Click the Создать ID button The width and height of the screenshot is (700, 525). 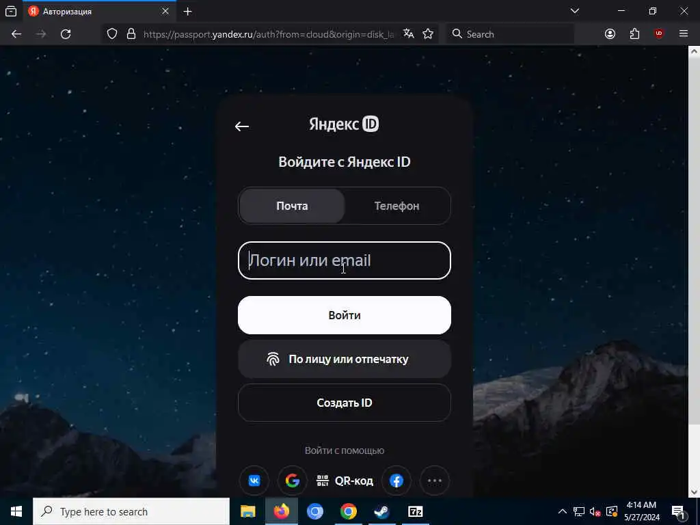tap(345, 403)
